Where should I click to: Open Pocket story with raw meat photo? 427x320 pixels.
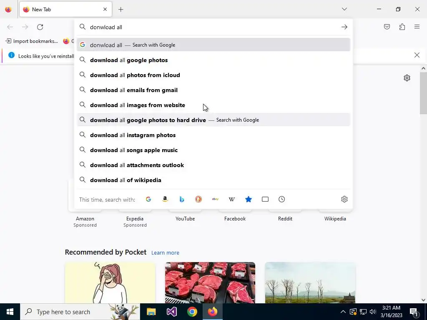pyautogui.click(x=210, y=282)
